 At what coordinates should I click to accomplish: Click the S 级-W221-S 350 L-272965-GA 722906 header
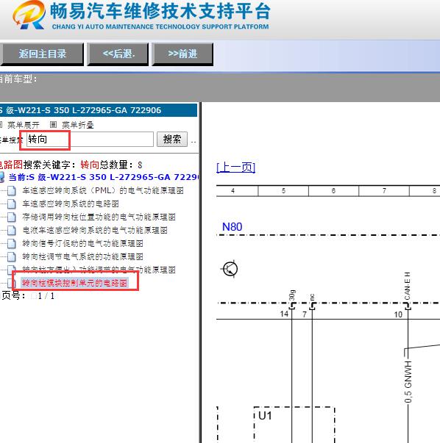(98, 110)
